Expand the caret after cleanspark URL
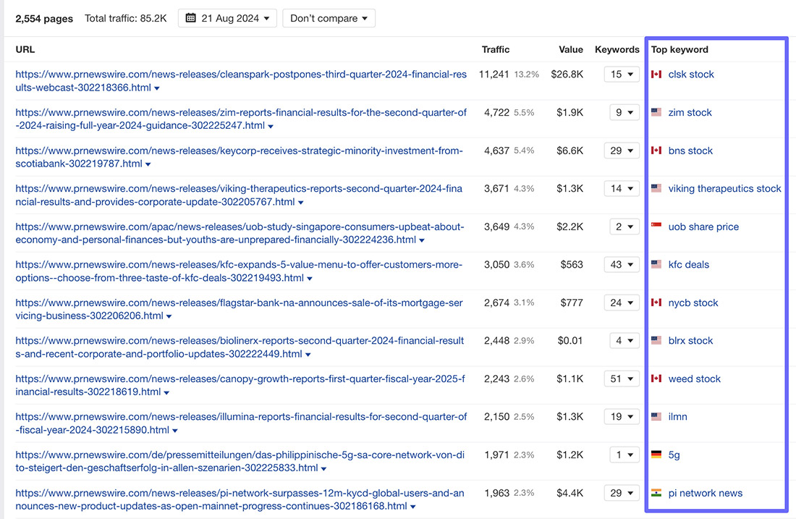Screen dimensions: 796x519 click(157, 88)
